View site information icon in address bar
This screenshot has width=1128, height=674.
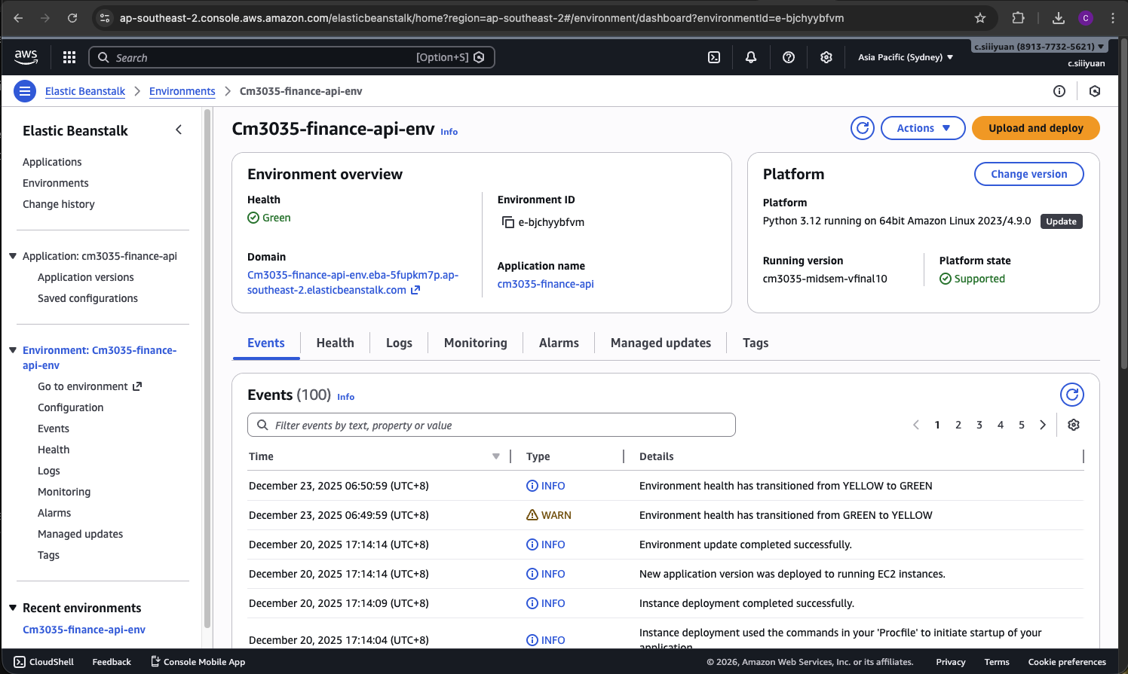point(105,18)
